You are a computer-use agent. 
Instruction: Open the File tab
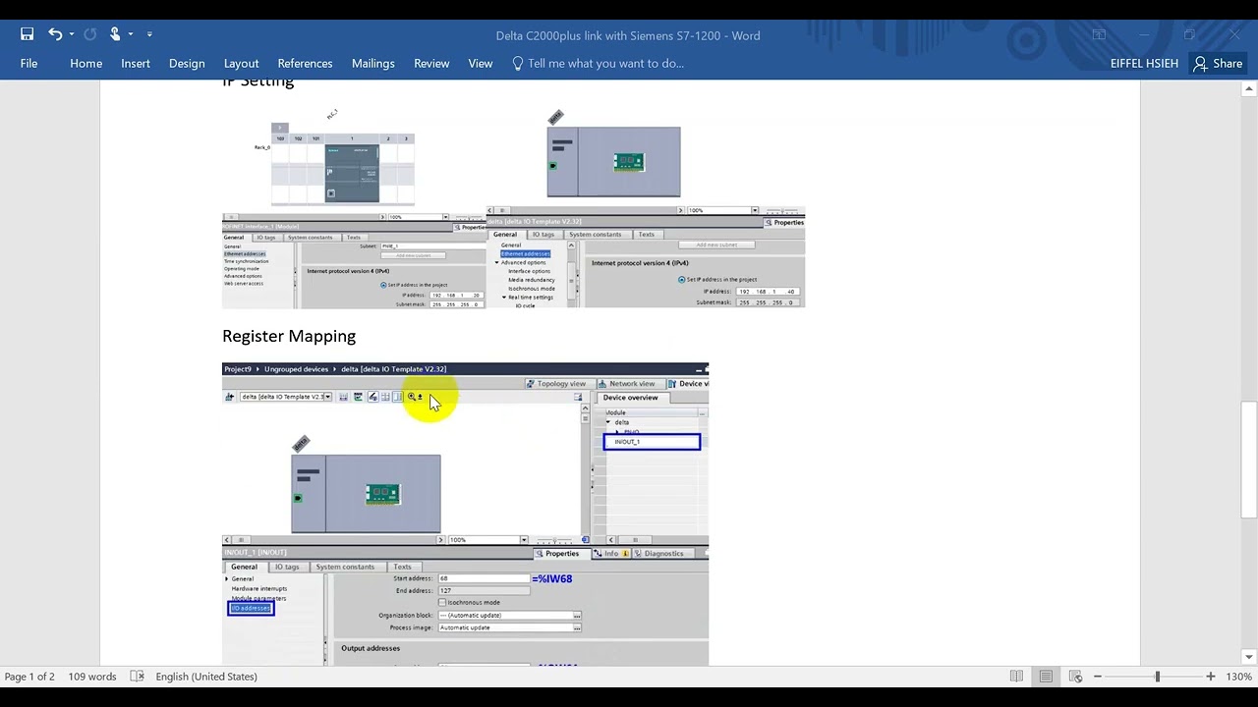(x=29, y=63)
